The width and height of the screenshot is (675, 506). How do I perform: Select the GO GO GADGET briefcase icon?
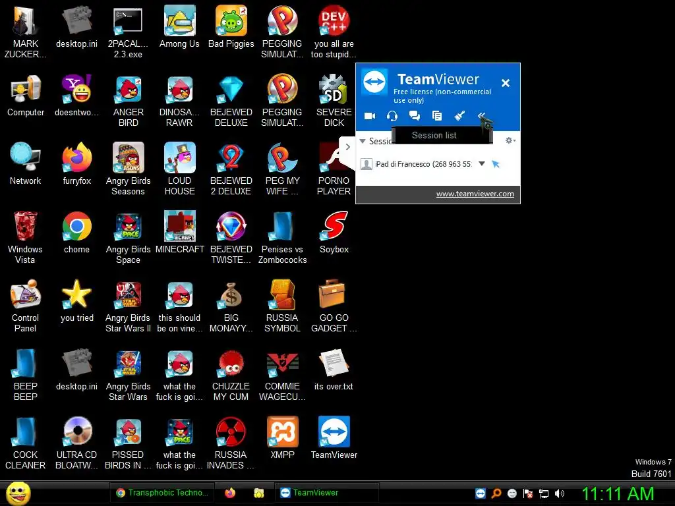tap(334, 306)
